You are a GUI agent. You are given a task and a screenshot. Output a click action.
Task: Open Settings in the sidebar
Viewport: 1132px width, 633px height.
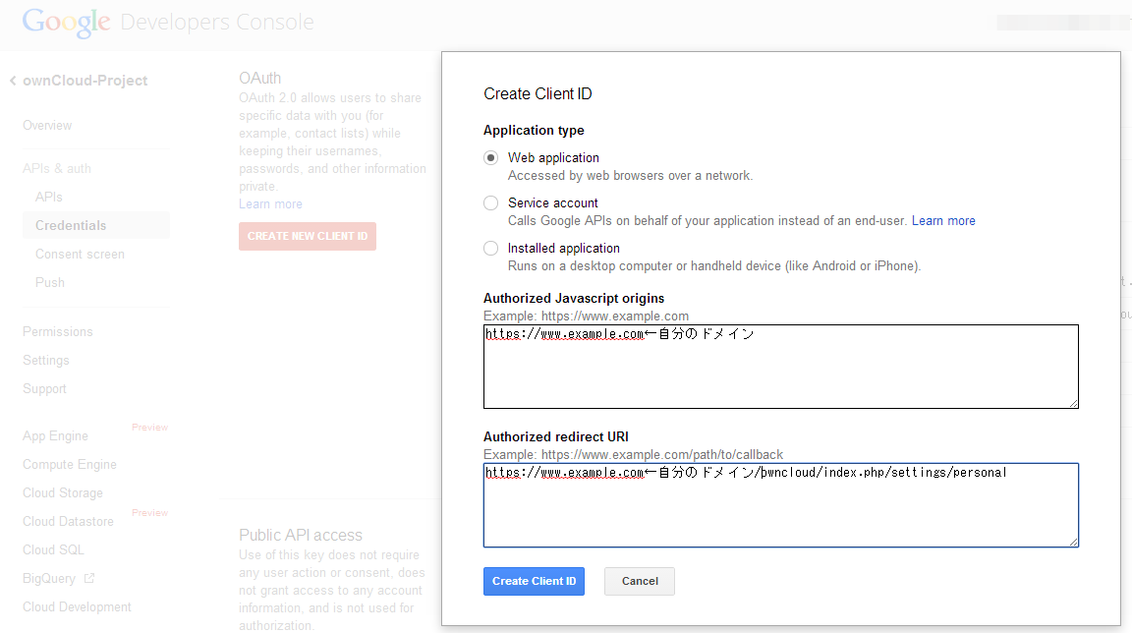pos(45,360)
